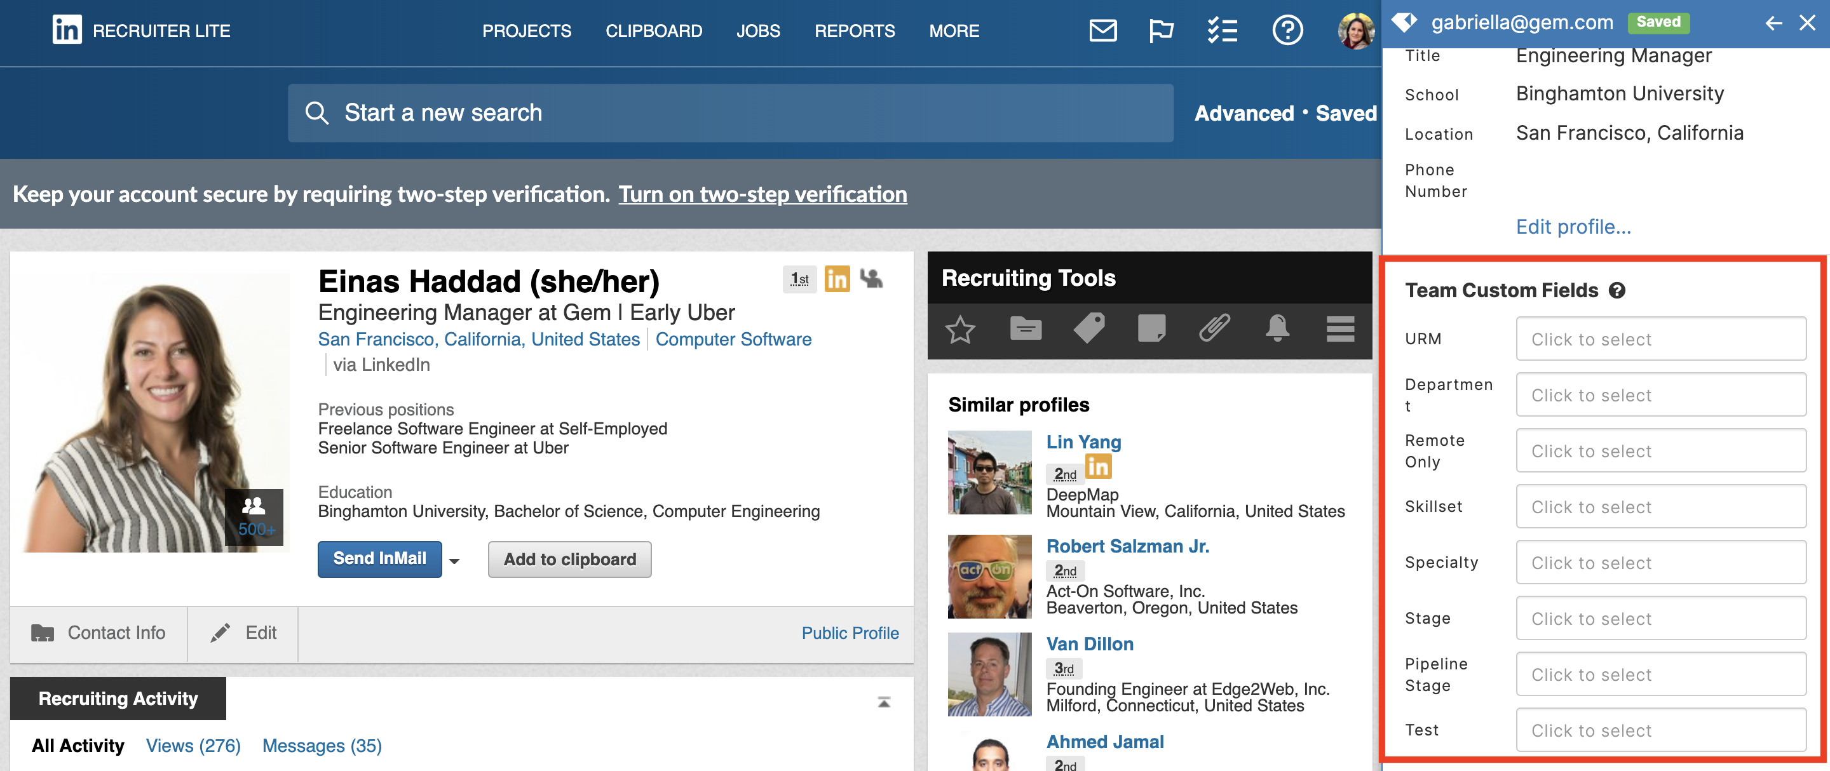Open Advanced search link
This screenshot has width=1830, height=771.
coord(1244,114)
